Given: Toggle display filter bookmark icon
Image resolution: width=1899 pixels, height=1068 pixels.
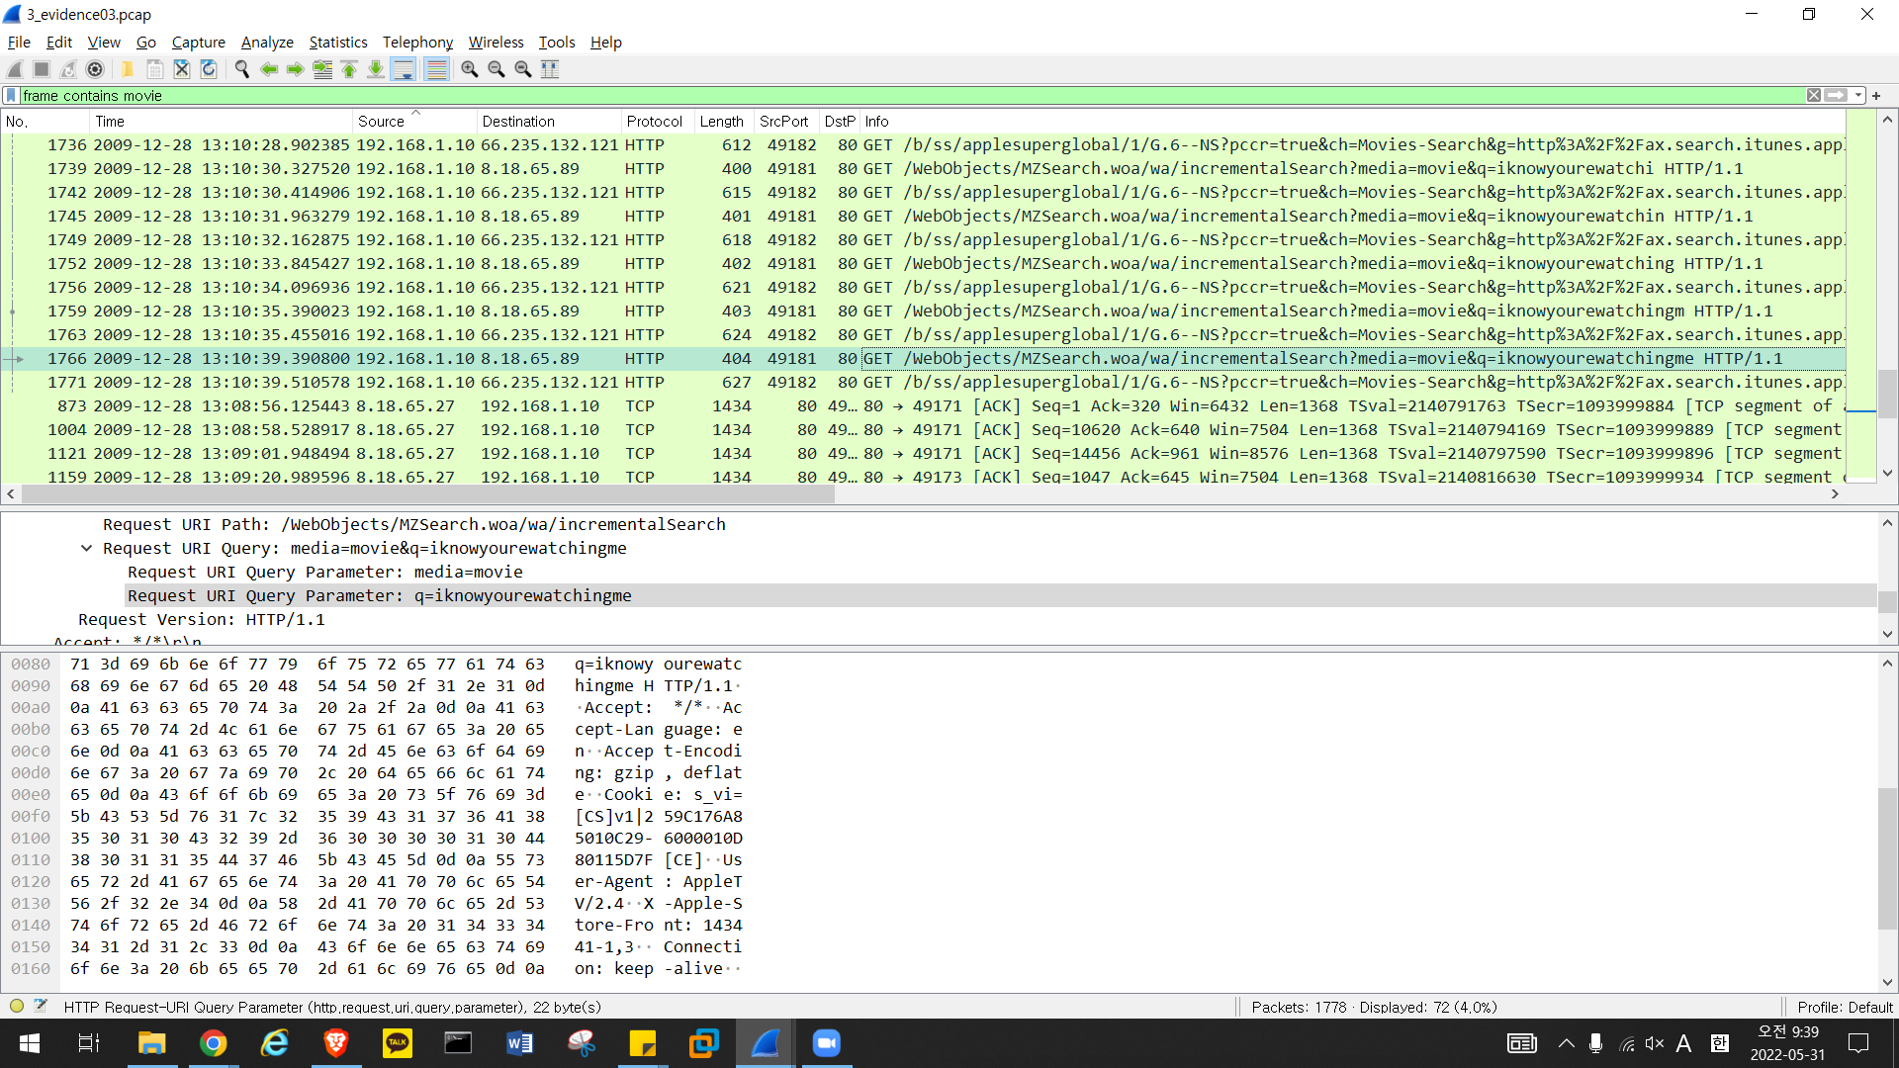Looking at the screenshot, I should click(11, 96).
